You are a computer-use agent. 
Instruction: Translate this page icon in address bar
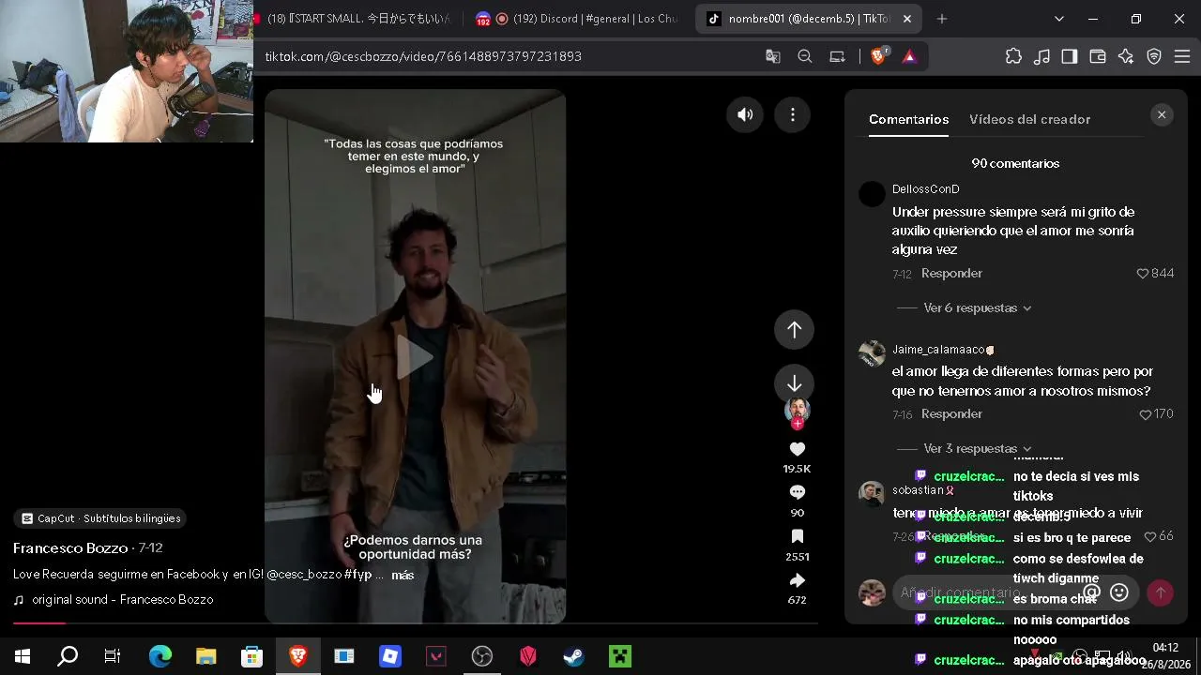coord(773,56)
